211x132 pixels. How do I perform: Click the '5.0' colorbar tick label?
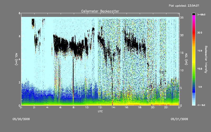point(200,87)
